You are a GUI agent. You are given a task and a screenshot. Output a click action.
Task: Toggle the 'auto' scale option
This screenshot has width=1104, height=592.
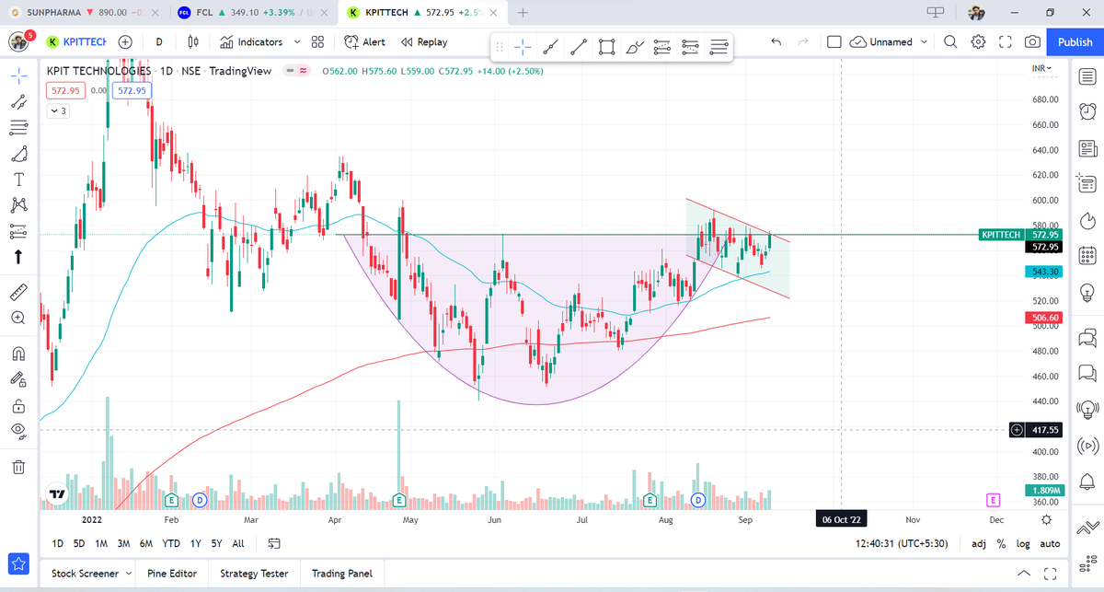(x=1050, y=544)
